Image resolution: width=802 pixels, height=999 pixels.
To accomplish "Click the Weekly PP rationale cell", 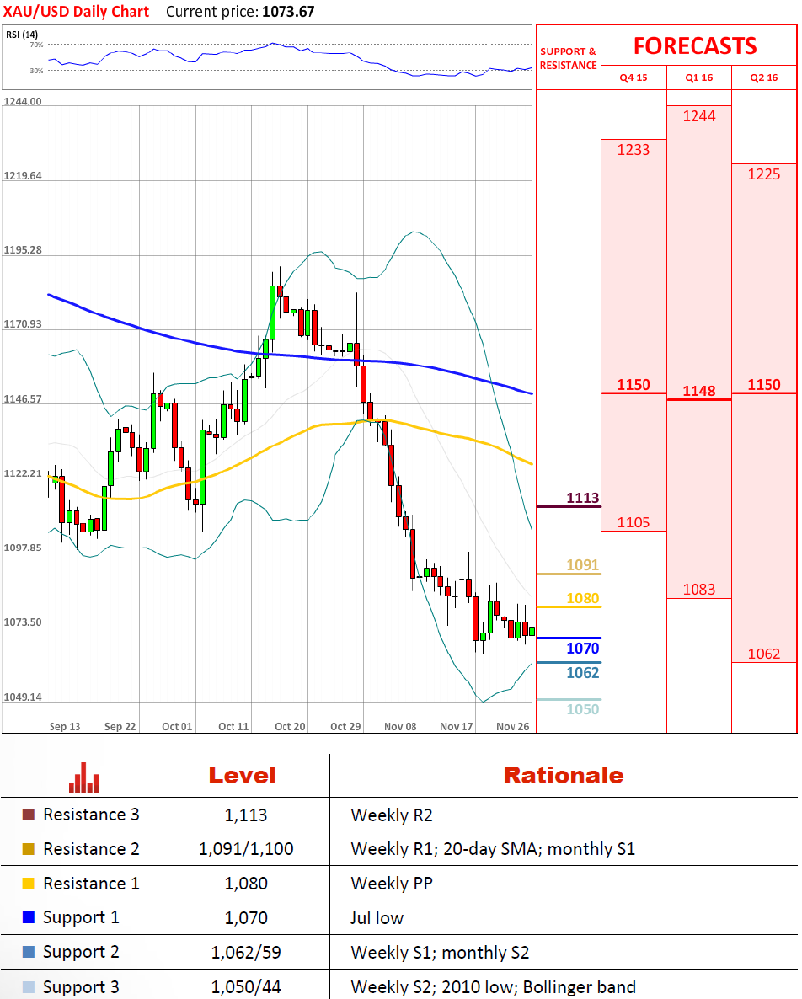I will click(392, 883).
